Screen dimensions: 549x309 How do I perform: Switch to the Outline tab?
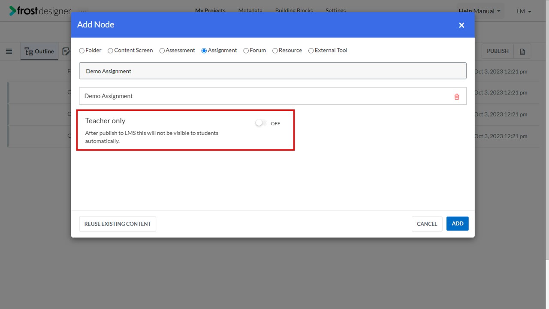[39, 51]
